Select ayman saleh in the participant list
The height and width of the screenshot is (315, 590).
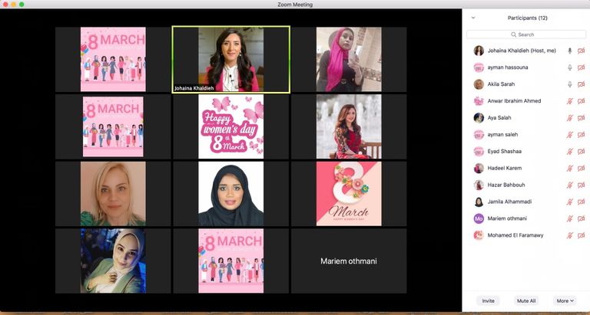click(509, 135)
